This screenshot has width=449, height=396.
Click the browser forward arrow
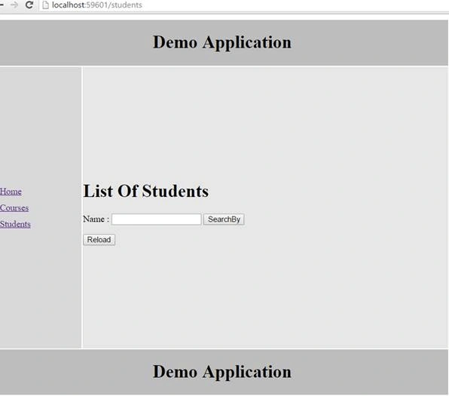tap(14, 5)
